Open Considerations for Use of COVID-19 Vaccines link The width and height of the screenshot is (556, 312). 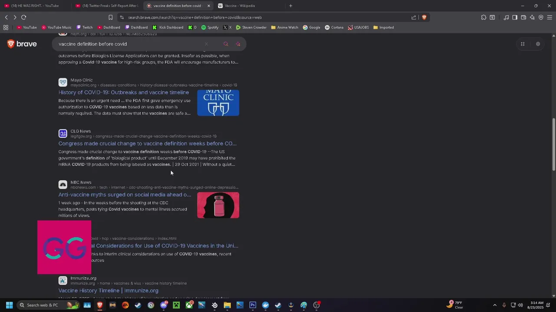coord(165,246)
